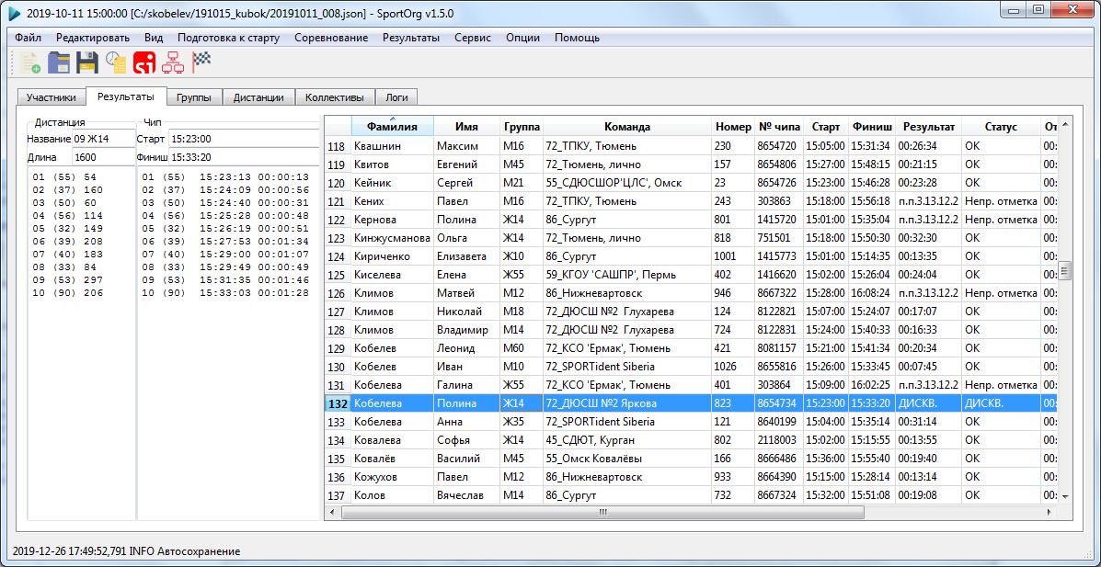Click surname Кинжусманова in the table

[x=392, y=238]
